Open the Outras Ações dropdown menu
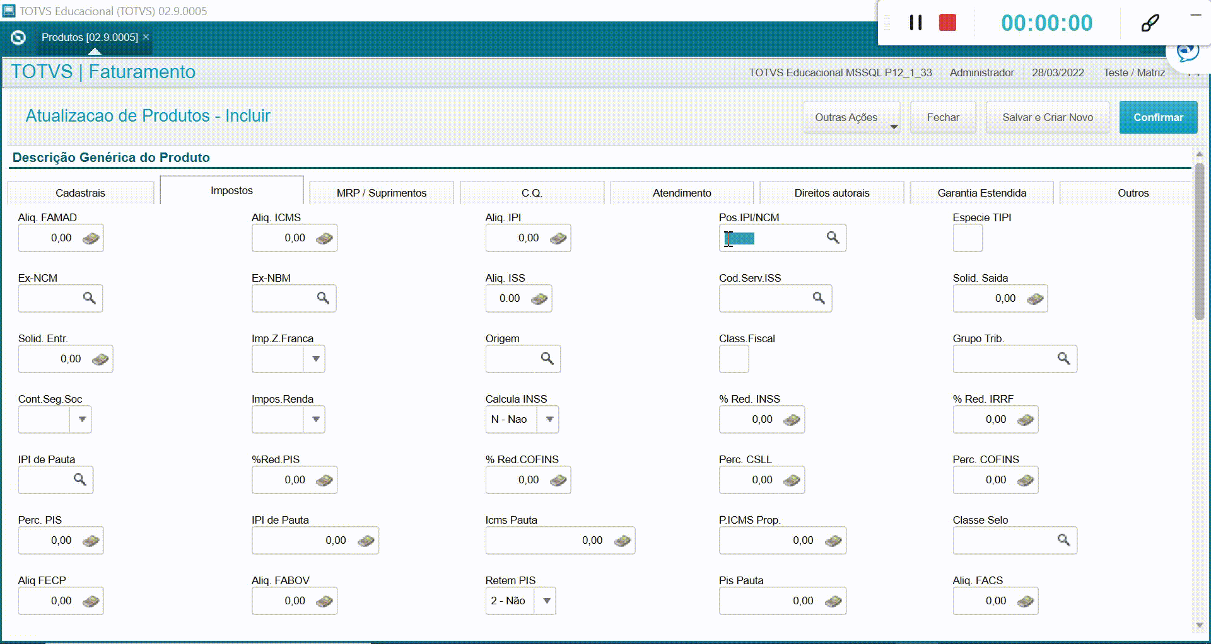1211x644 pixels. 852,117
